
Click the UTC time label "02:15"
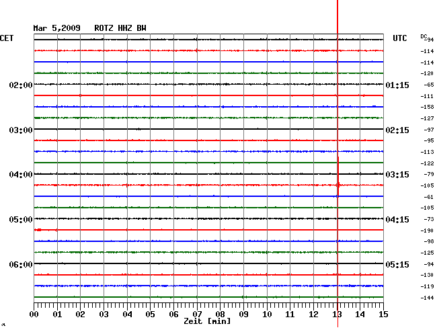397,130
